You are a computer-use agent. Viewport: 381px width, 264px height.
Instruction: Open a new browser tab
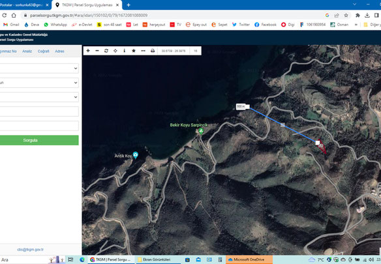click(129, 5)
